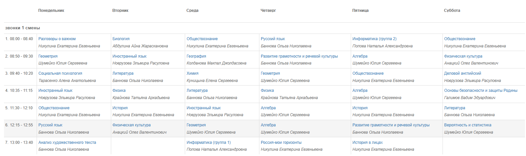Open Saturday's Литература lesson link
526x156 pixels.
[455, 108]
